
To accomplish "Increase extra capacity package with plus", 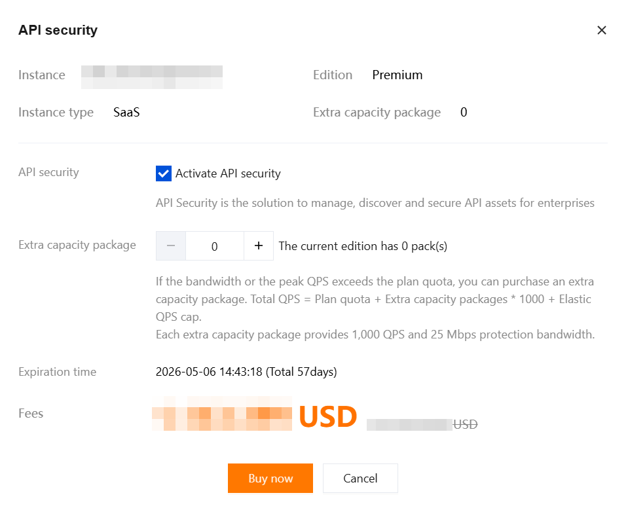I will coord(259,246).
